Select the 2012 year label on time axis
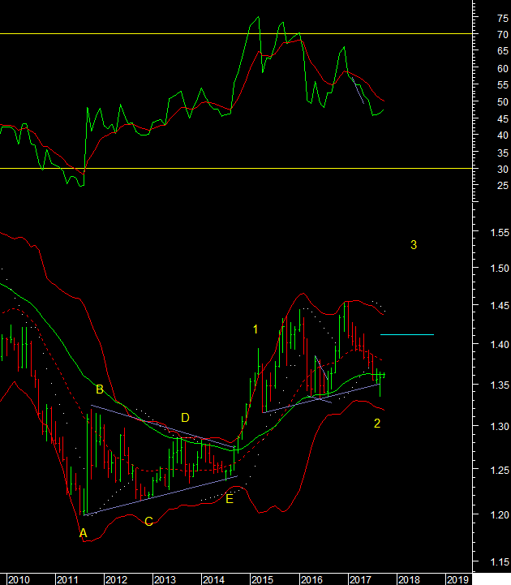The image size is (511, 585). 116,580
